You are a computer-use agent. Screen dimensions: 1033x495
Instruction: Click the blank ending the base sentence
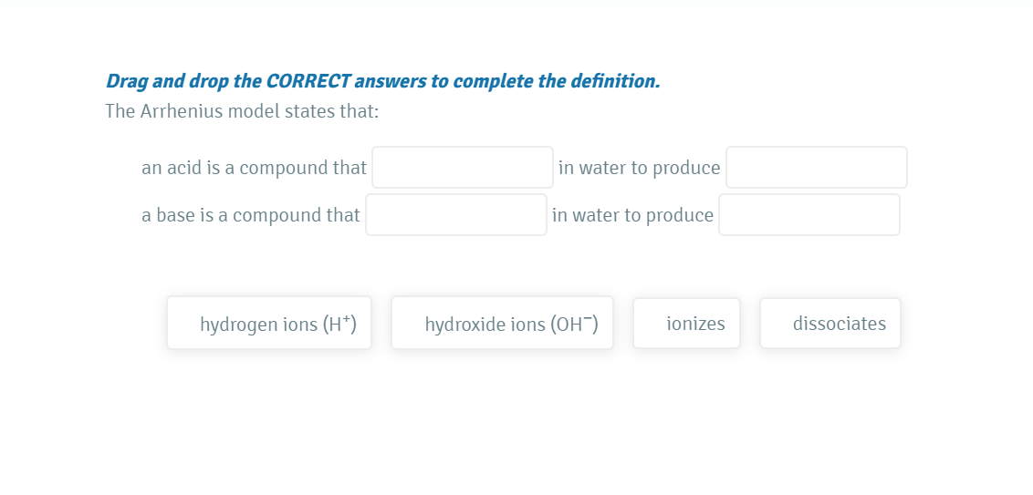coord(809,215)
